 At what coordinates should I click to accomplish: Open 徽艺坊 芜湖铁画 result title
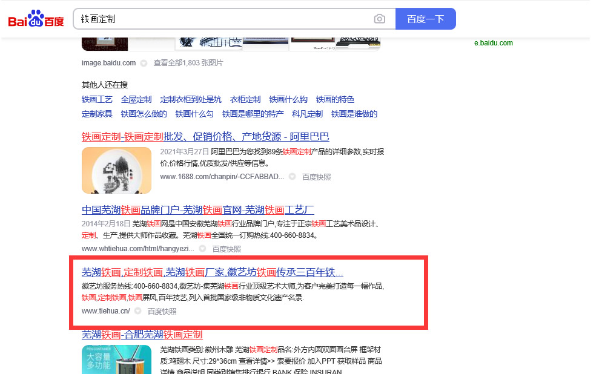coord(212,272)
